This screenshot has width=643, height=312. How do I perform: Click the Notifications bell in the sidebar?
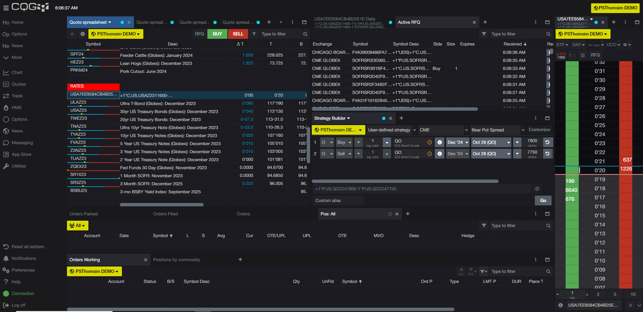click(6, 258)
